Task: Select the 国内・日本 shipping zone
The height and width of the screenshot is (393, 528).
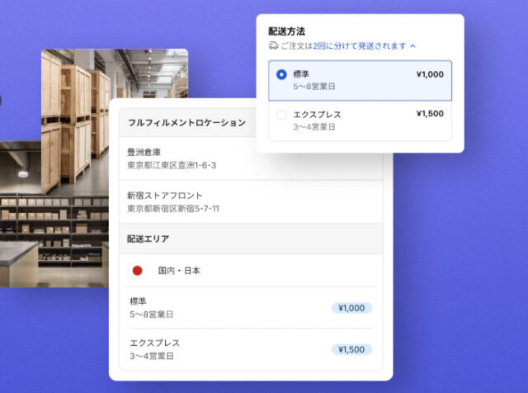Action: [x=179, y=270]
